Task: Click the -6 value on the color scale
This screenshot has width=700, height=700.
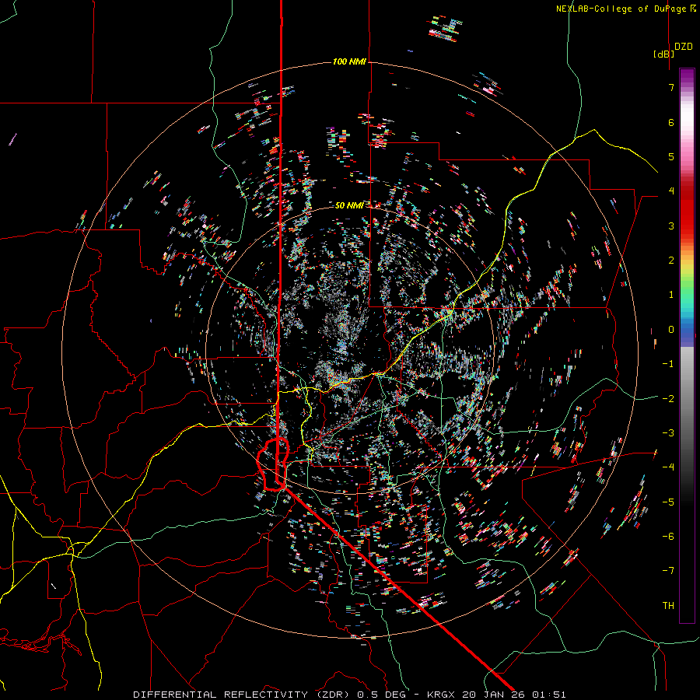Action: pyautogui.click(x=668, y=537)
